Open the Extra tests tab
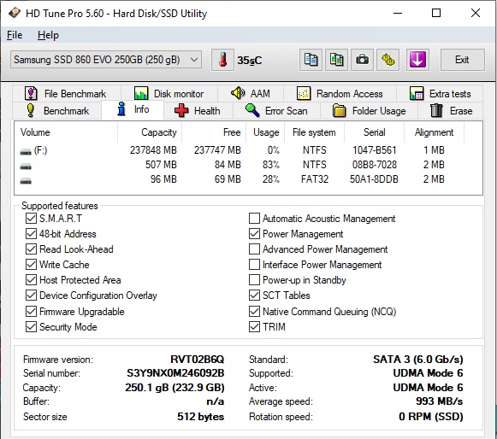 (x=440, y=93)
